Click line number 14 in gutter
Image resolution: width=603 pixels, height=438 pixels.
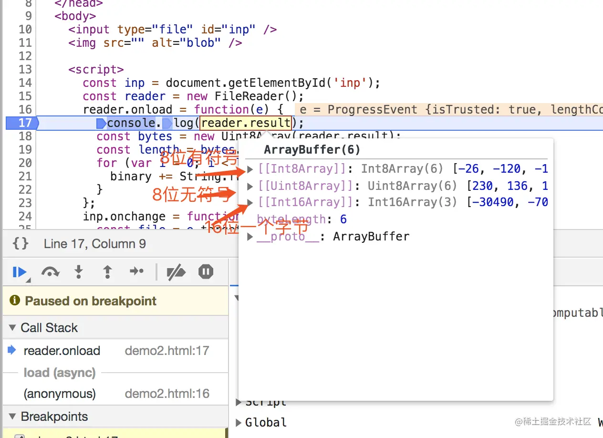click(25, 83)
